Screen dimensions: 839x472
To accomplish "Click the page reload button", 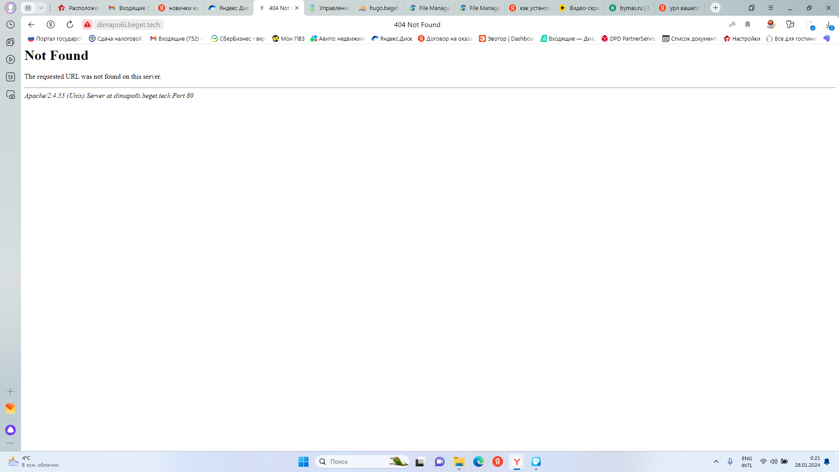I will pyautogui.click(x=70, y=24).
